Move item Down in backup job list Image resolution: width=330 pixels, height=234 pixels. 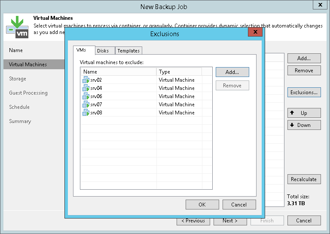(x=304, y=125)
